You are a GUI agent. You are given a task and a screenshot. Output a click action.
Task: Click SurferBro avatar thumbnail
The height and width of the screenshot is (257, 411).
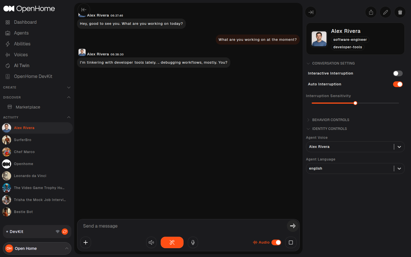pos(7,140)
